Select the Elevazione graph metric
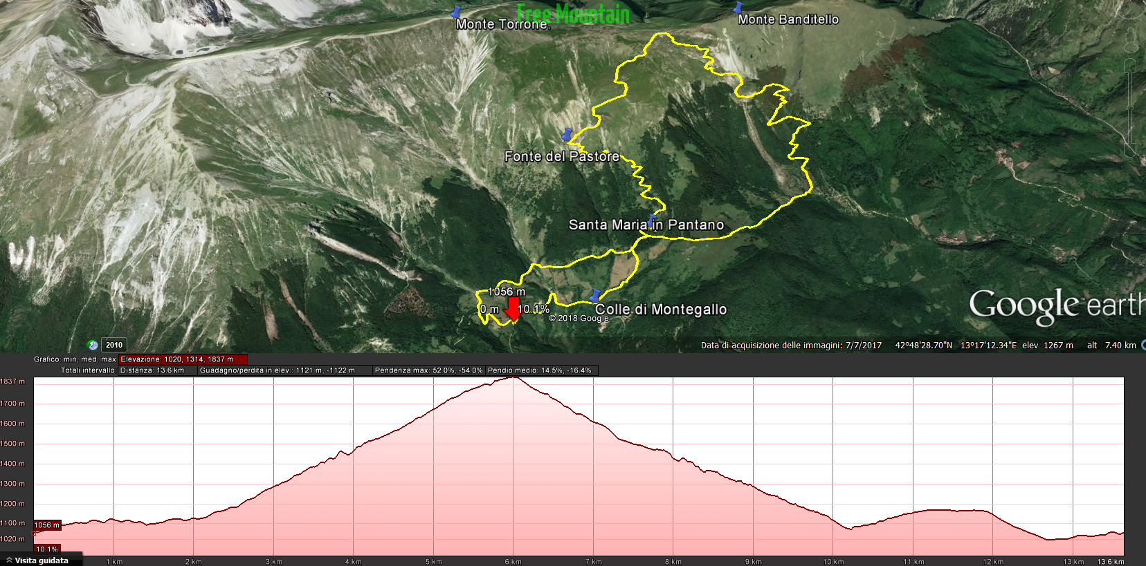This screenshot has height=566, width=1146. click(x=183, y=359)
